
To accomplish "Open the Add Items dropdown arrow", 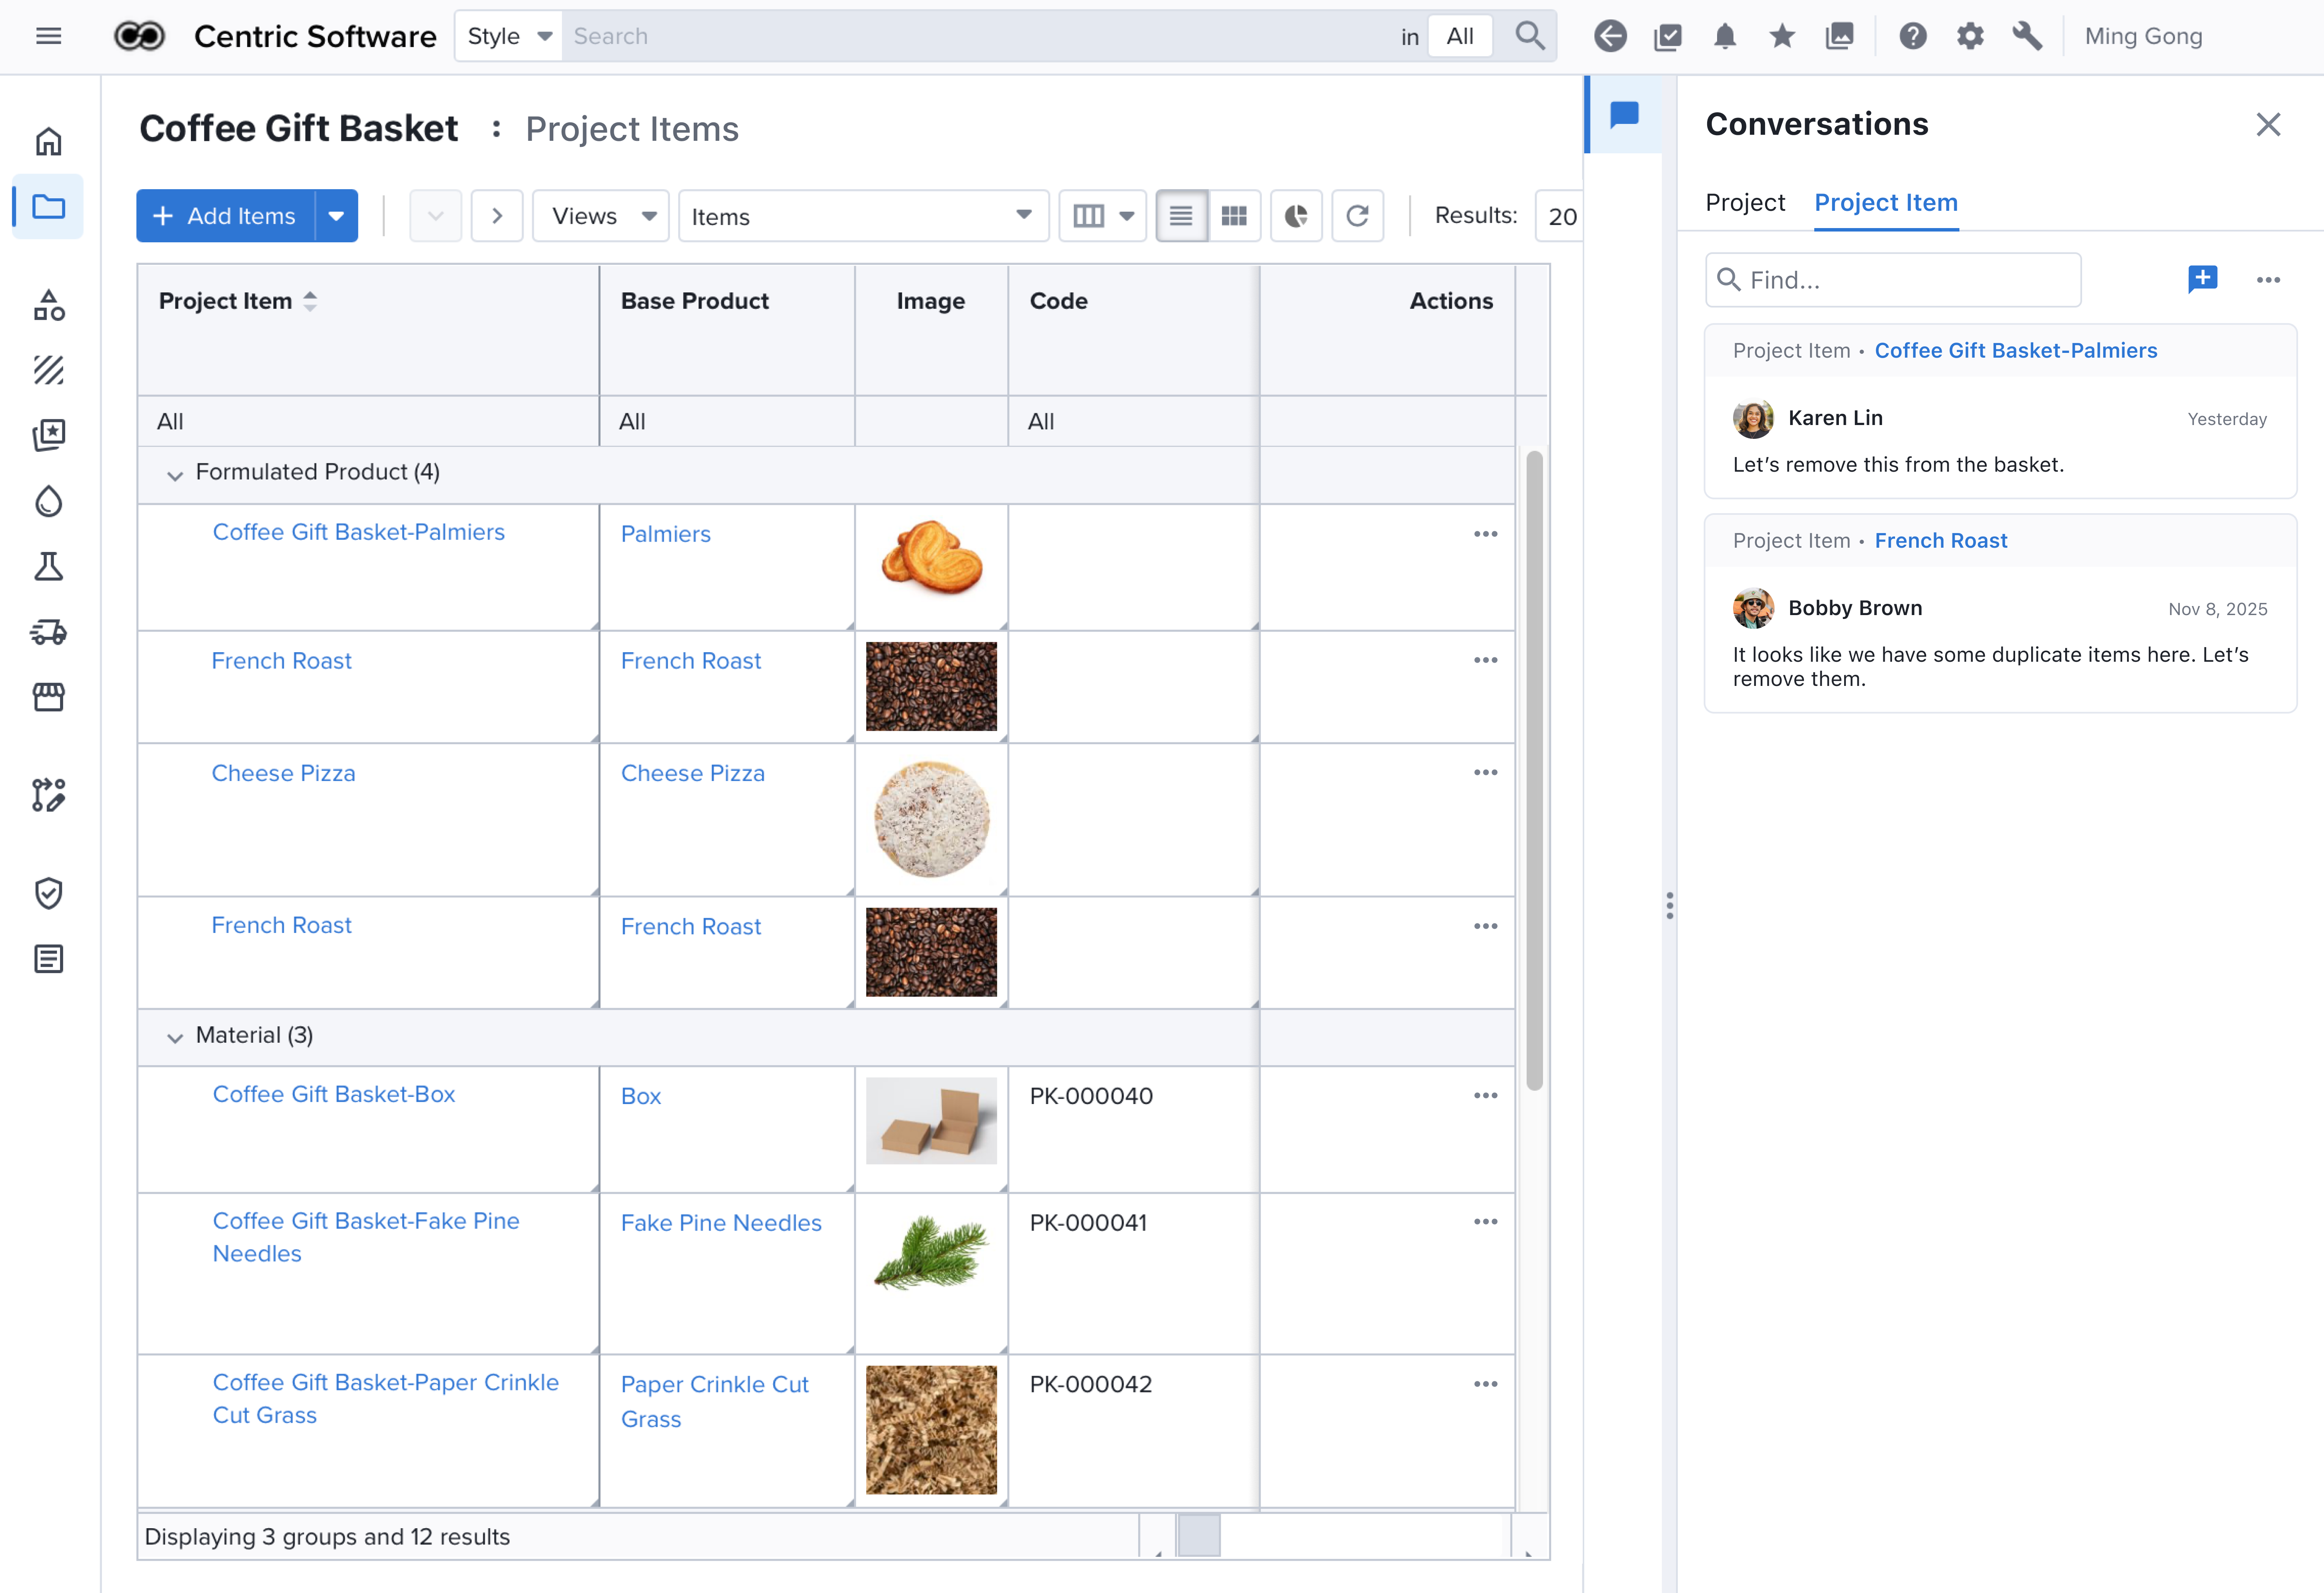I will click(337, 216).
